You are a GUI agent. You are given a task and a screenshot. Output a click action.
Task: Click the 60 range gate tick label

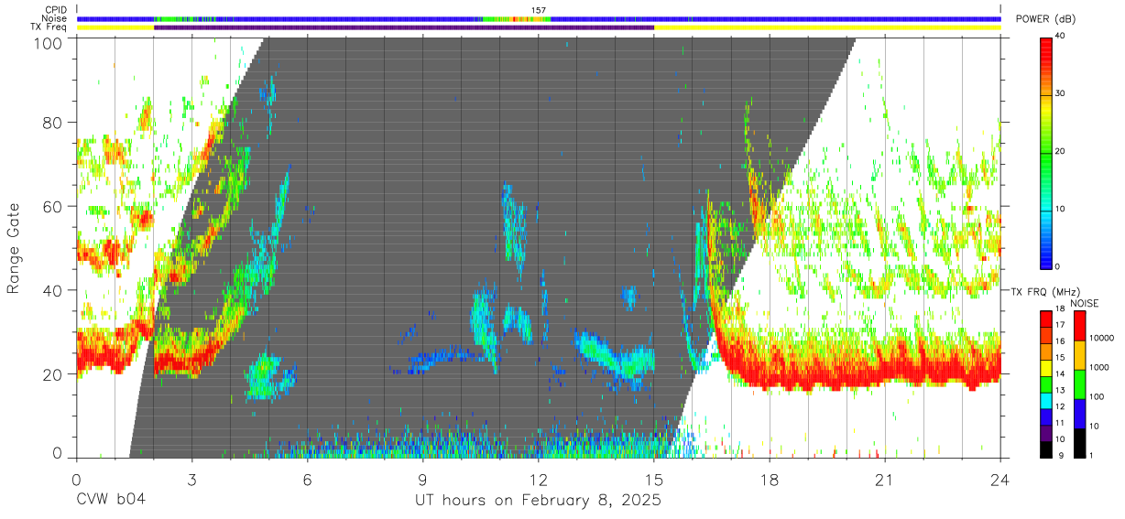tap(54, 207)
